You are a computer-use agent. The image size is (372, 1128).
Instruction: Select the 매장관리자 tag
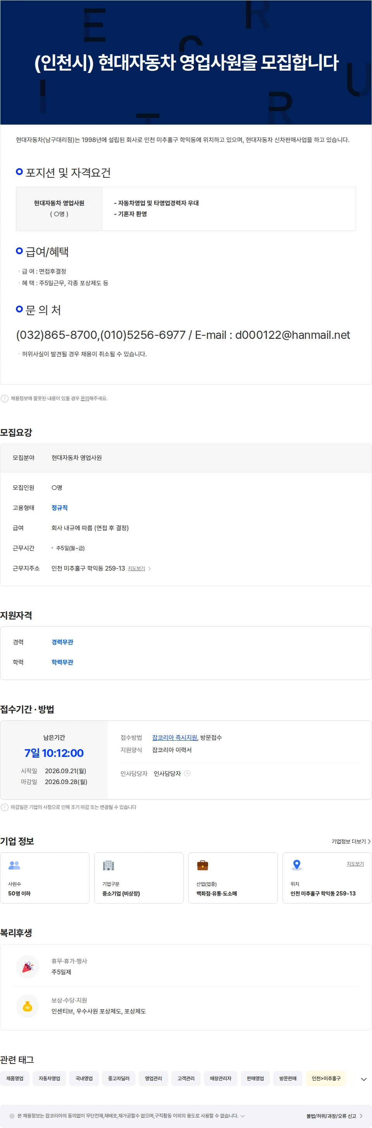point(221,1079)
